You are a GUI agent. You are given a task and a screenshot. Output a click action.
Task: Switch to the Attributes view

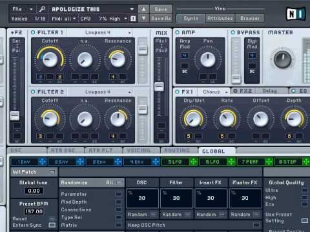(x=220, y=19)
